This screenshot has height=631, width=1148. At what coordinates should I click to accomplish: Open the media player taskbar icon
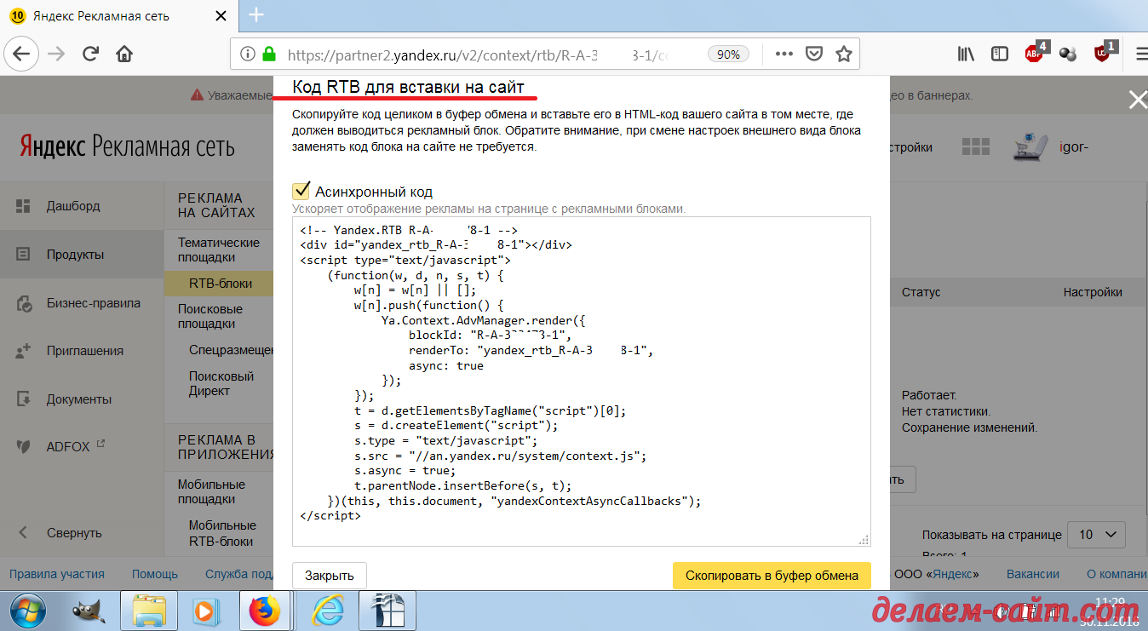205,611
